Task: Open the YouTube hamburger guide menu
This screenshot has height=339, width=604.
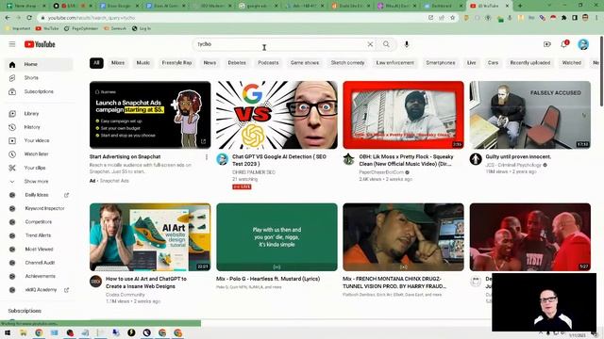Action: click(12, 44)
